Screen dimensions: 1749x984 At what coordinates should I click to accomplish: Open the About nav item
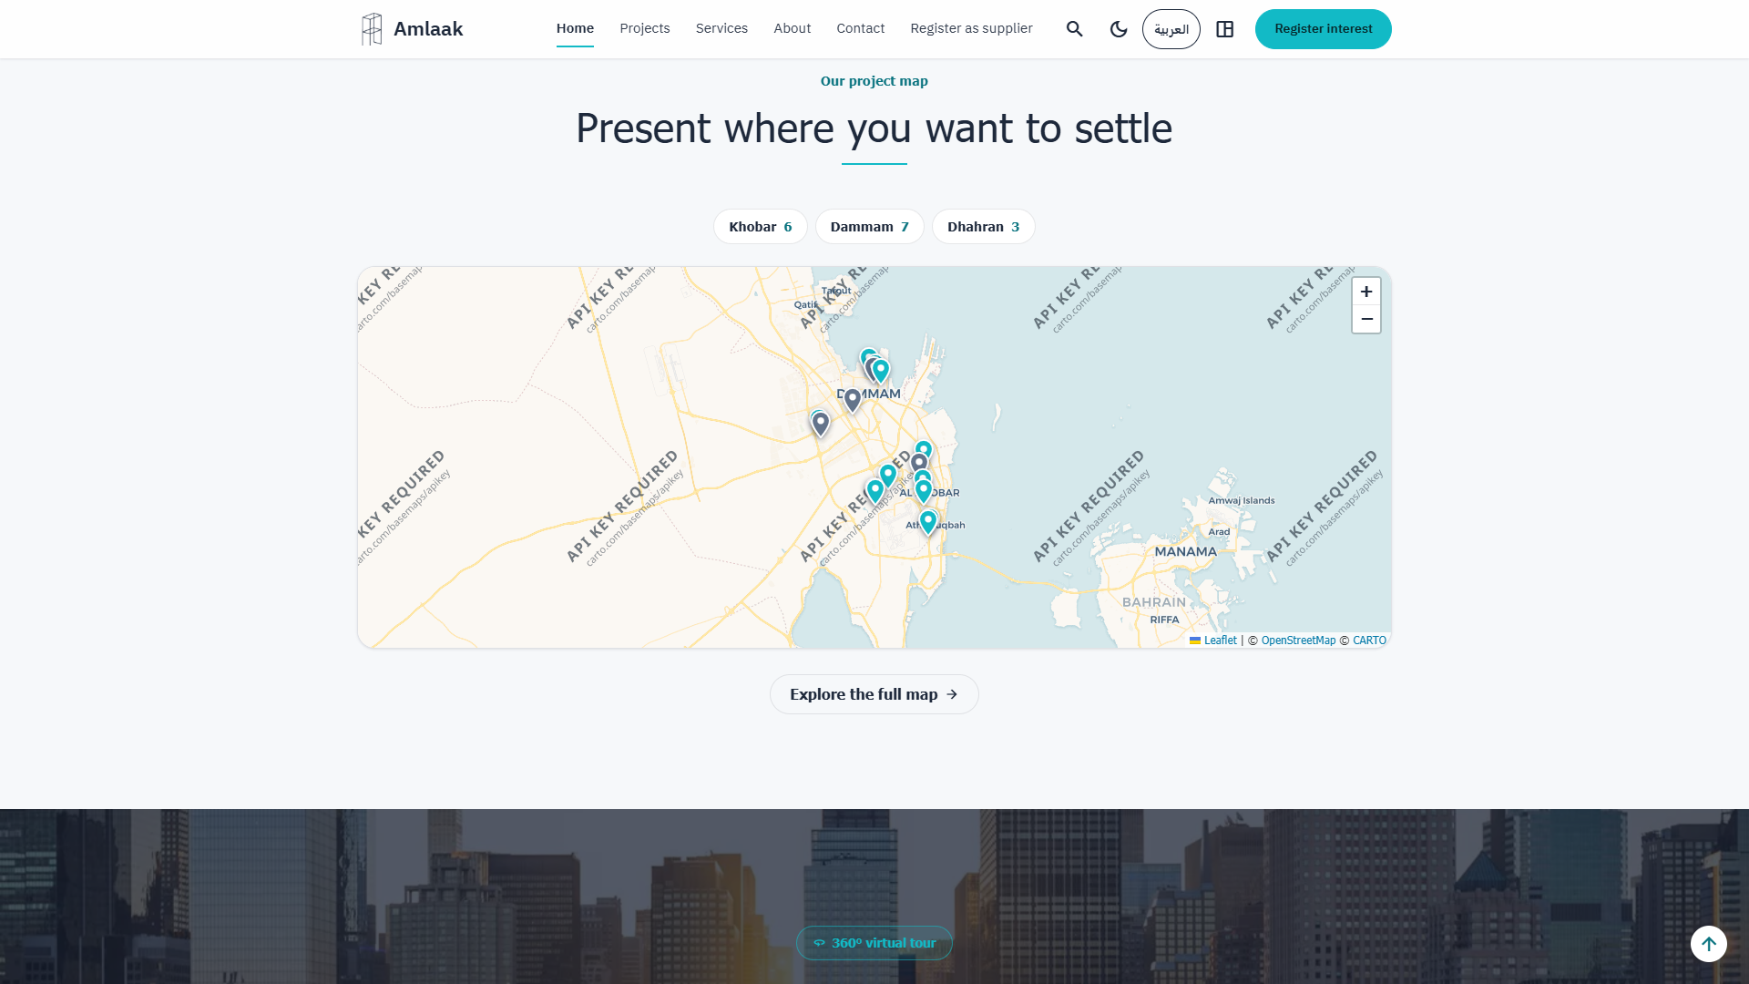click(793, 28)
